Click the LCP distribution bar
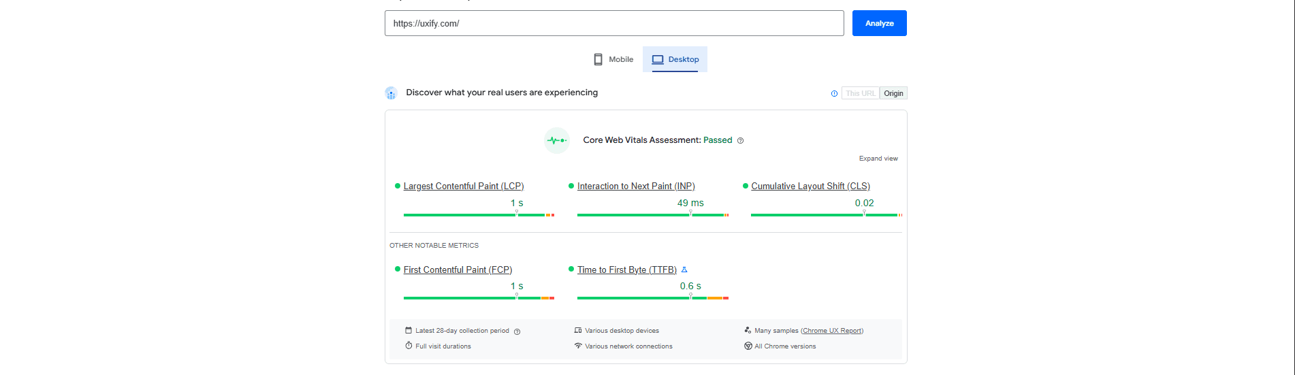This screenshot has width=1295, height=375. tap(479, 215)
